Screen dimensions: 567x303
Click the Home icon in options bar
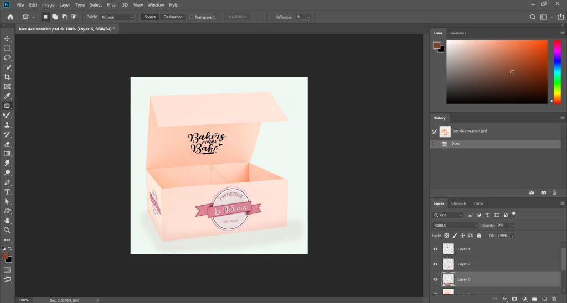[x=10, y=17]
